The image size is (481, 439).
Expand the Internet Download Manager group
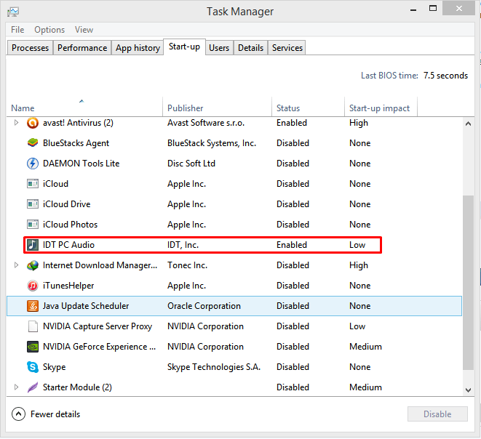[x=16, y=265]
